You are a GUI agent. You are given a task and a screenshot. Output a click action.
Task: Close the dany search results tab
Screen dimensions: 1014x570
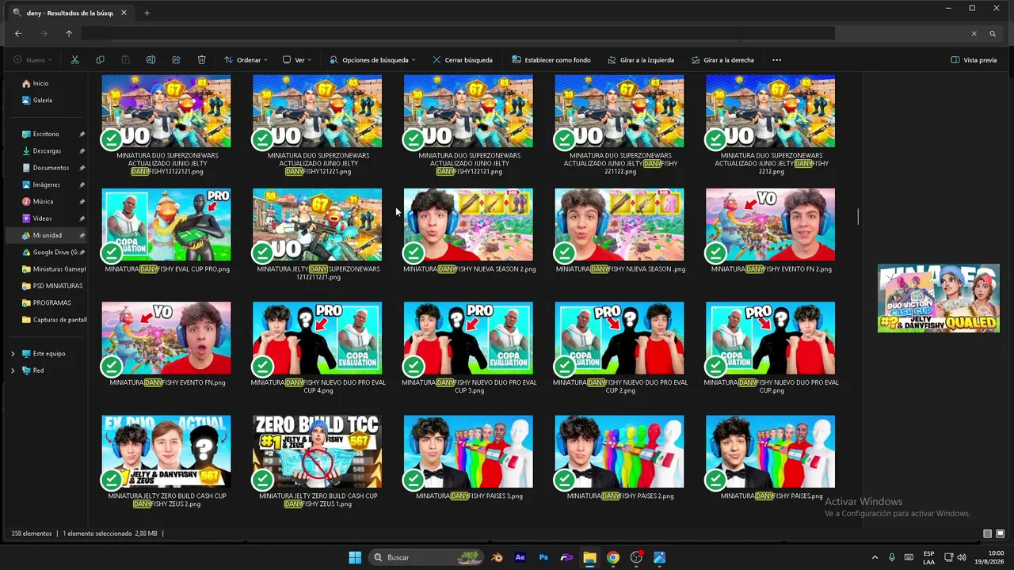click(x=124, y=13)
